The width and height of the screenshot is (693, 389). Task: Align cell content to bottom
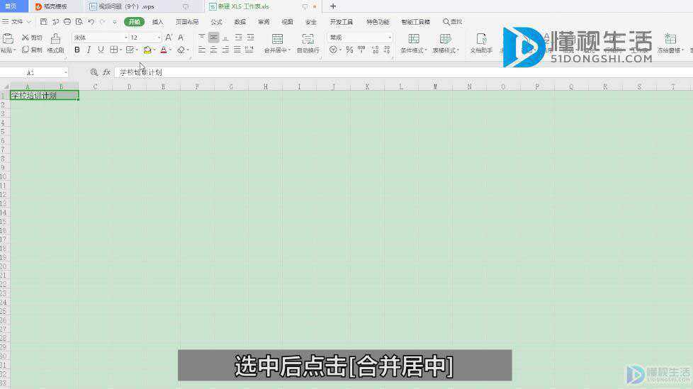pyautogui.click(x=225, y=37)
